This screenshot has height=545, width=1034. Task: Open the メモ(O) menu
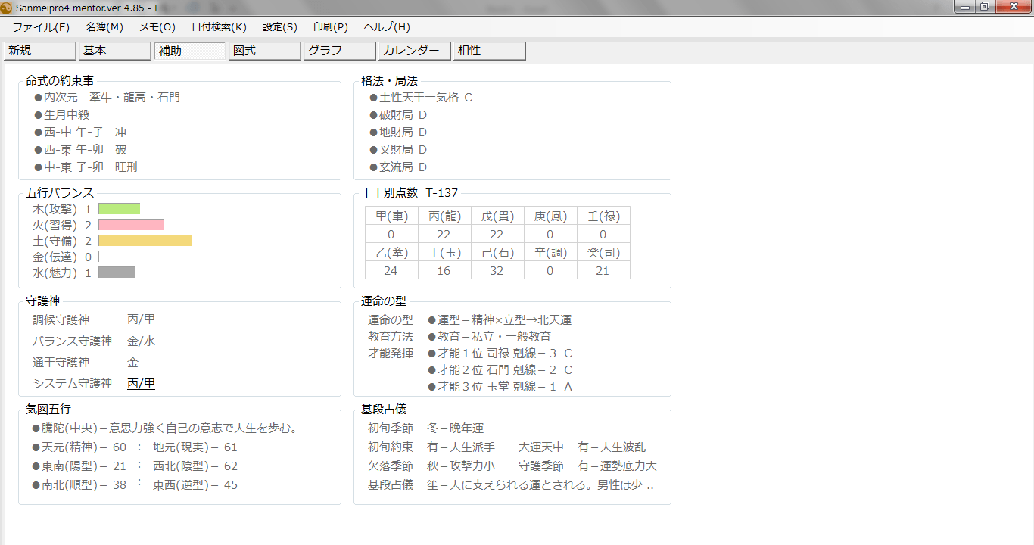click(157, 27)
